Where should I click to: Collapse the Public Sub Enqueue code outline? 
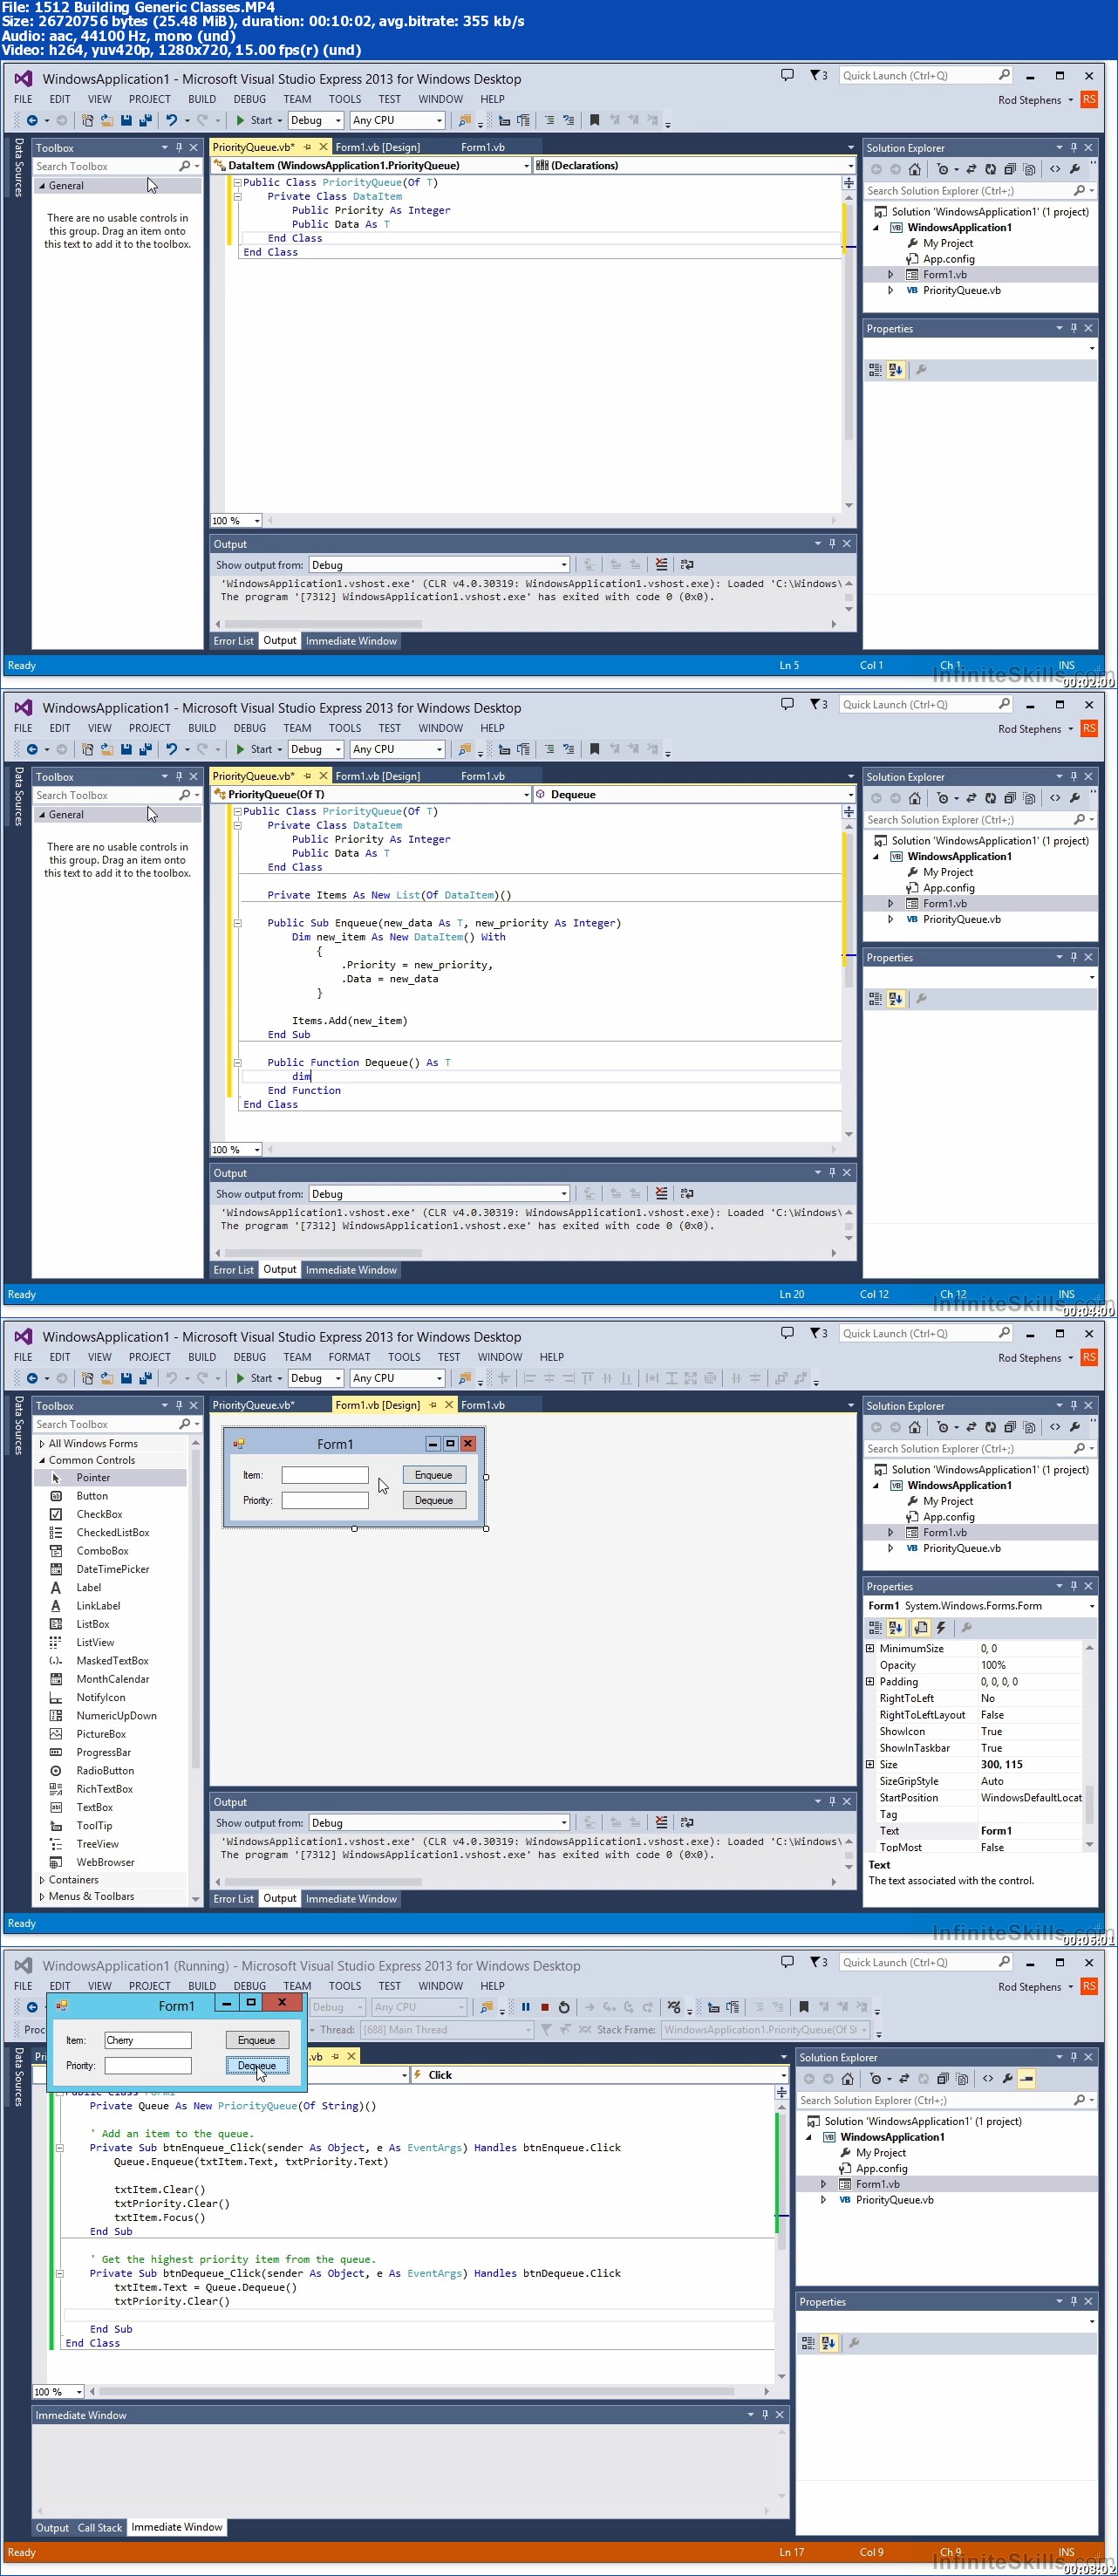238,924
